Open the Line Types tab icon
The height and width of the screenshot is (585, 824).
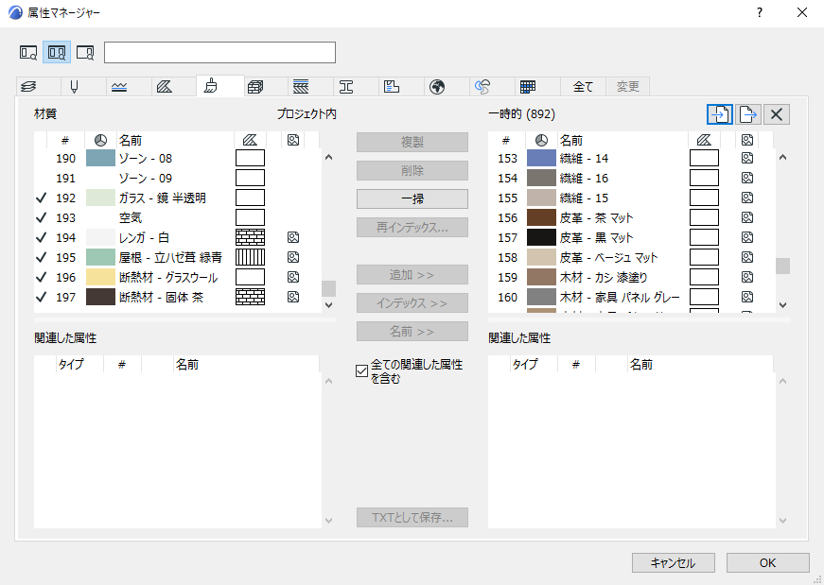tap(119, 87)
